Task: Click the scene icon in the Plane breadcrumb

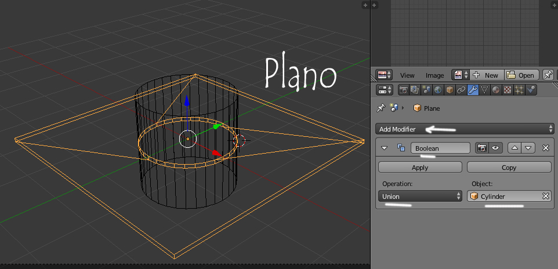Action: (394, 108)
